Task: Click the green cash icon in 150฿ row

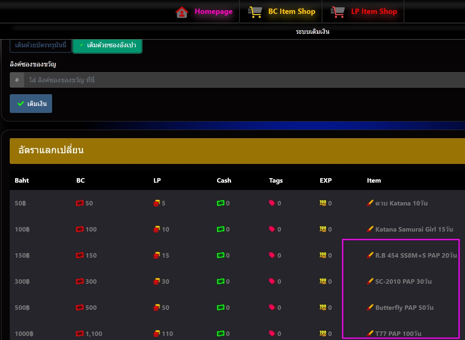Action: pyautogui.click(x=221, y=256)
